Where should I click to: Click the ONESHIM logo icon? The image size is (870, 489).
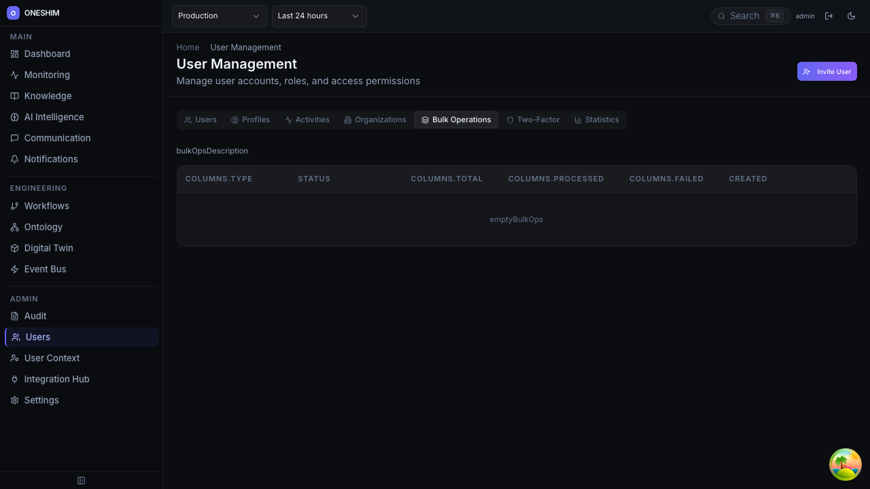[x=13, y=13]
